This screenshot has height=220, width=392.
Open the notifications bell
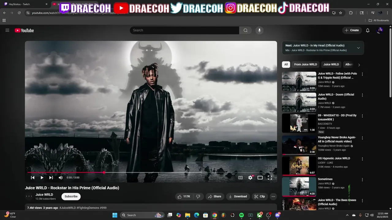[368, 30]
